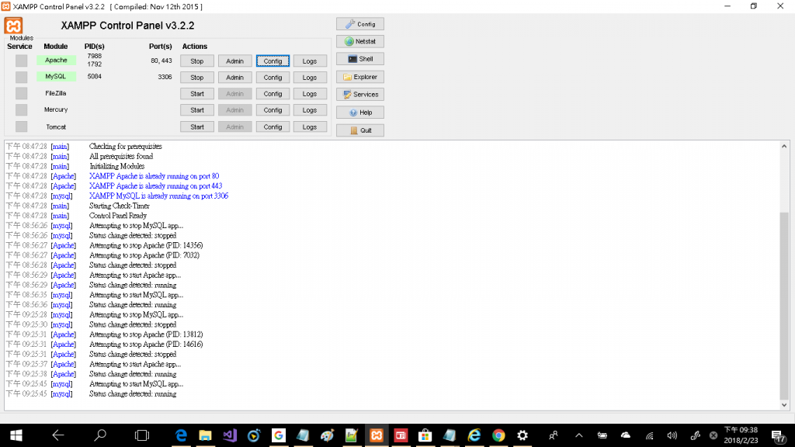Open Apache Config menu

tap(273, 61)
